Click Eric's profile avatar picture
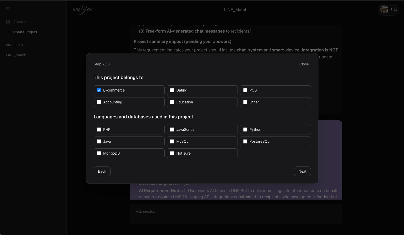The image size is (404, 235). tap(384, 10)
